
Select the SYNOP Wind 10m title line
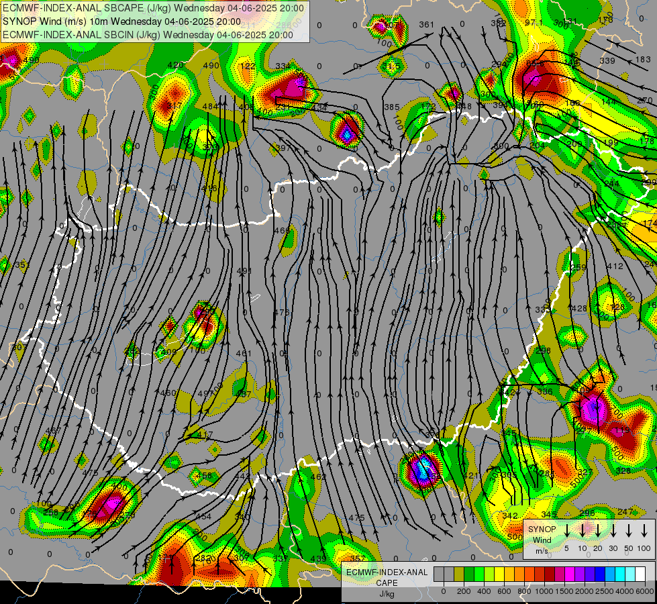(121, 21)
